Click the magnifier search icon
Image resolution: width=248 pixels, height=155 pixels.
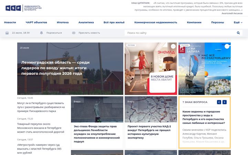click(x=238, y=33)
